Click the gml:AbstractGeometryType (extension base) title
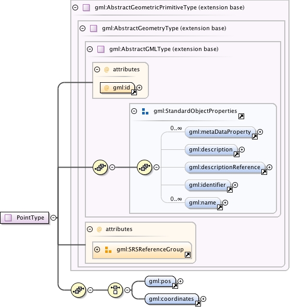 click(164, 29)
